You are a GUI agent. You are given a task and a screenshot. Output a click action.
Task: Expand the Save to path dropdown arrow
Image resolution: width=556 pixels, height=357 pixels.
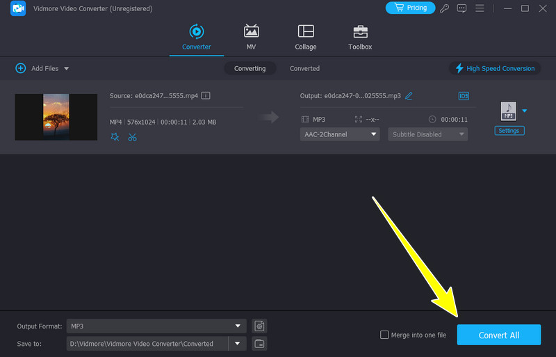point(238,343)
